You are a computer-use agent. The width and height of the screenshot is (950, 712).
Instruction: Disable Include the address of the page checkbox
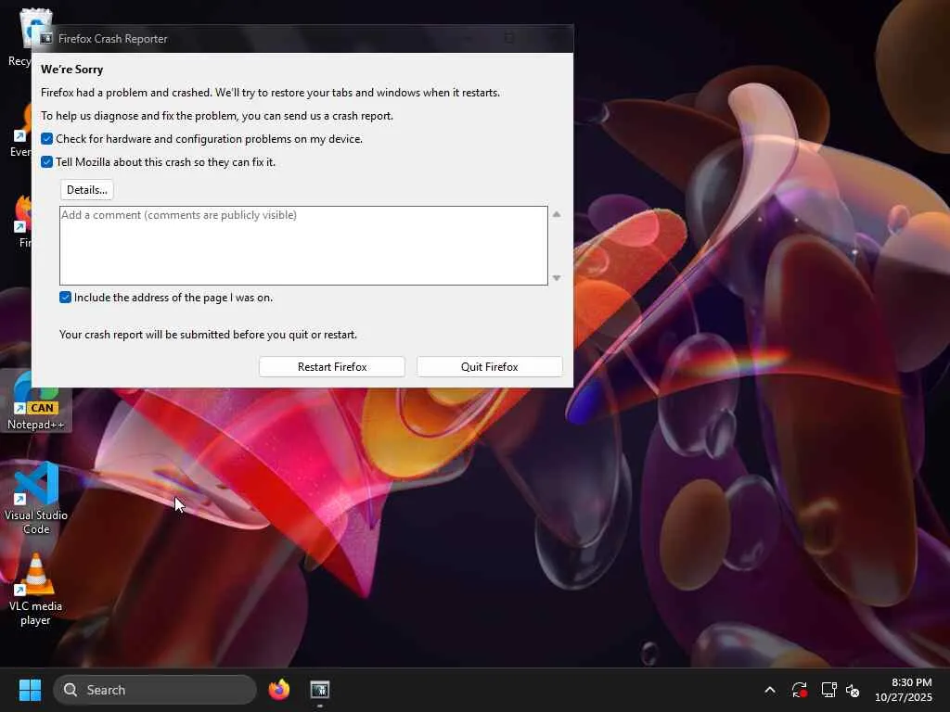pyautogui.click(x=65, y=298)
